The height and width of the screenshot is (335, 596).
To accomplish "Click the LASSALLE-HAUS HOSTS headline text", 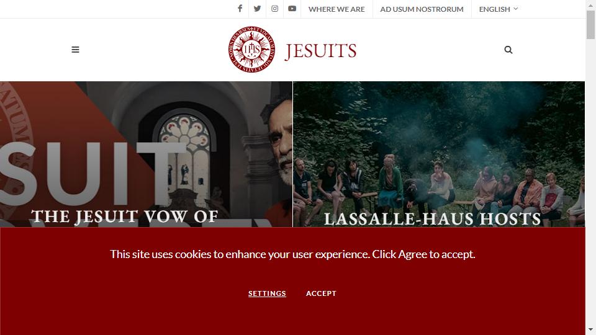I will point(432,219).
